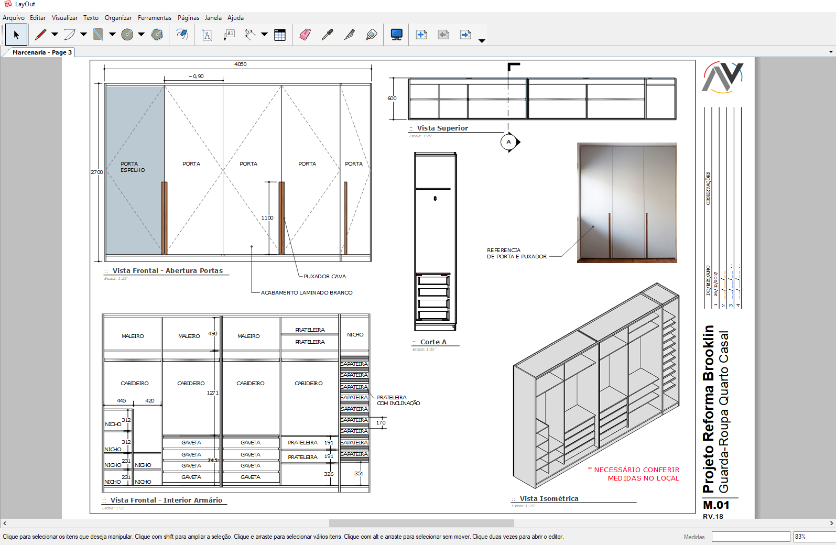The height and width of the screenshot is (545, 836).
Task: Activate the Select arrow tool
Action: pos(16,35)
